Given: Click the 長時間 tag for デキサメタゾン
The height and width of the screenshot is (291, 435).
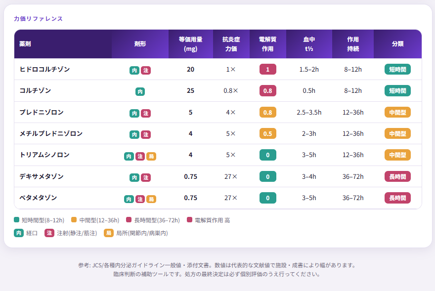Looking at the screenshot, I should (397, 176).
